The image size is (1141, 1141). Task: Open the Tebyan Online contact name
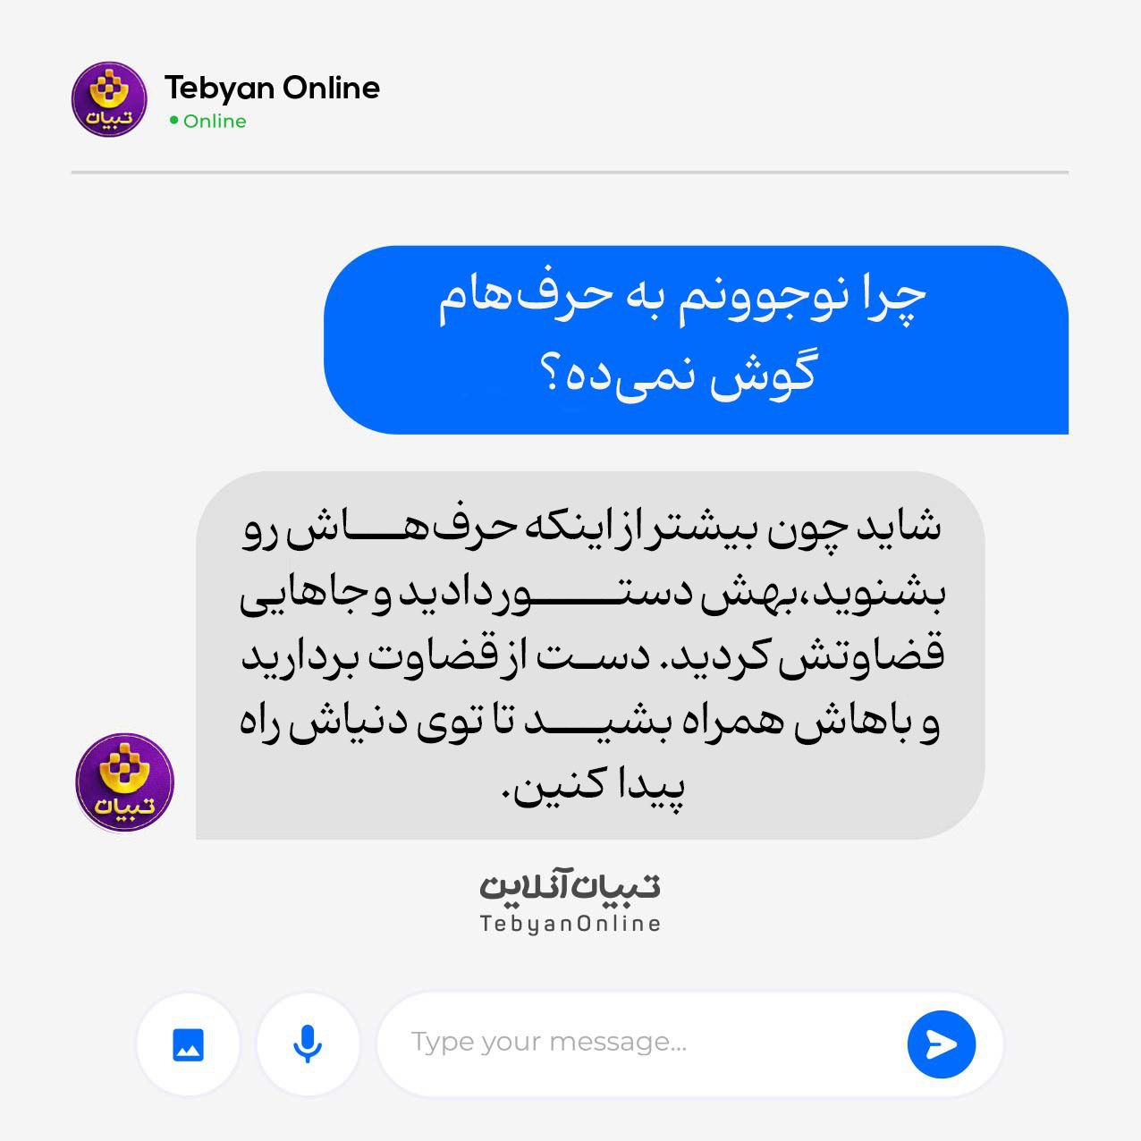272,88
